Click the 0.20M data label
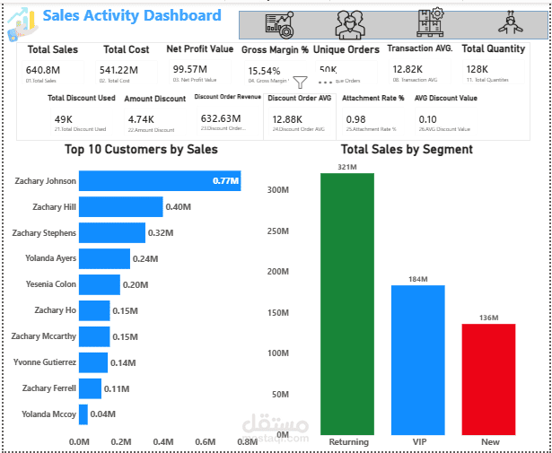The height and width of the screenshot is (453, 552). coord(136,284)
